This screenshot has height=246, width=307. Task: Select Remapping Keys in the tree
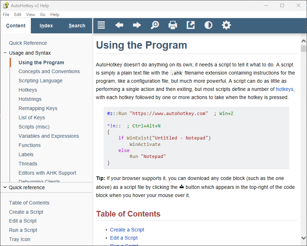[38, 108]
